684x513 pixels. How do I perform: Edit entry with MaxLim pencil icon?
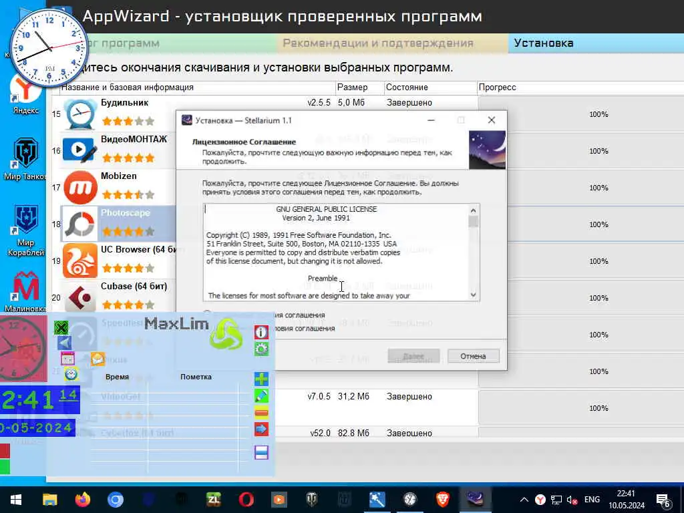[261, 396]
